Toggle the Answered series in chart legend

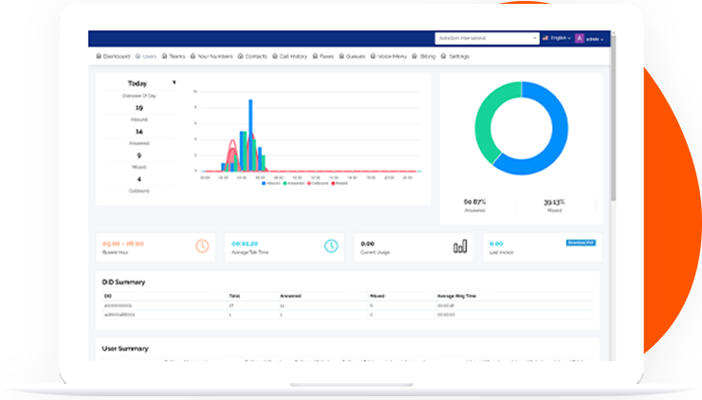pos(294,183)
